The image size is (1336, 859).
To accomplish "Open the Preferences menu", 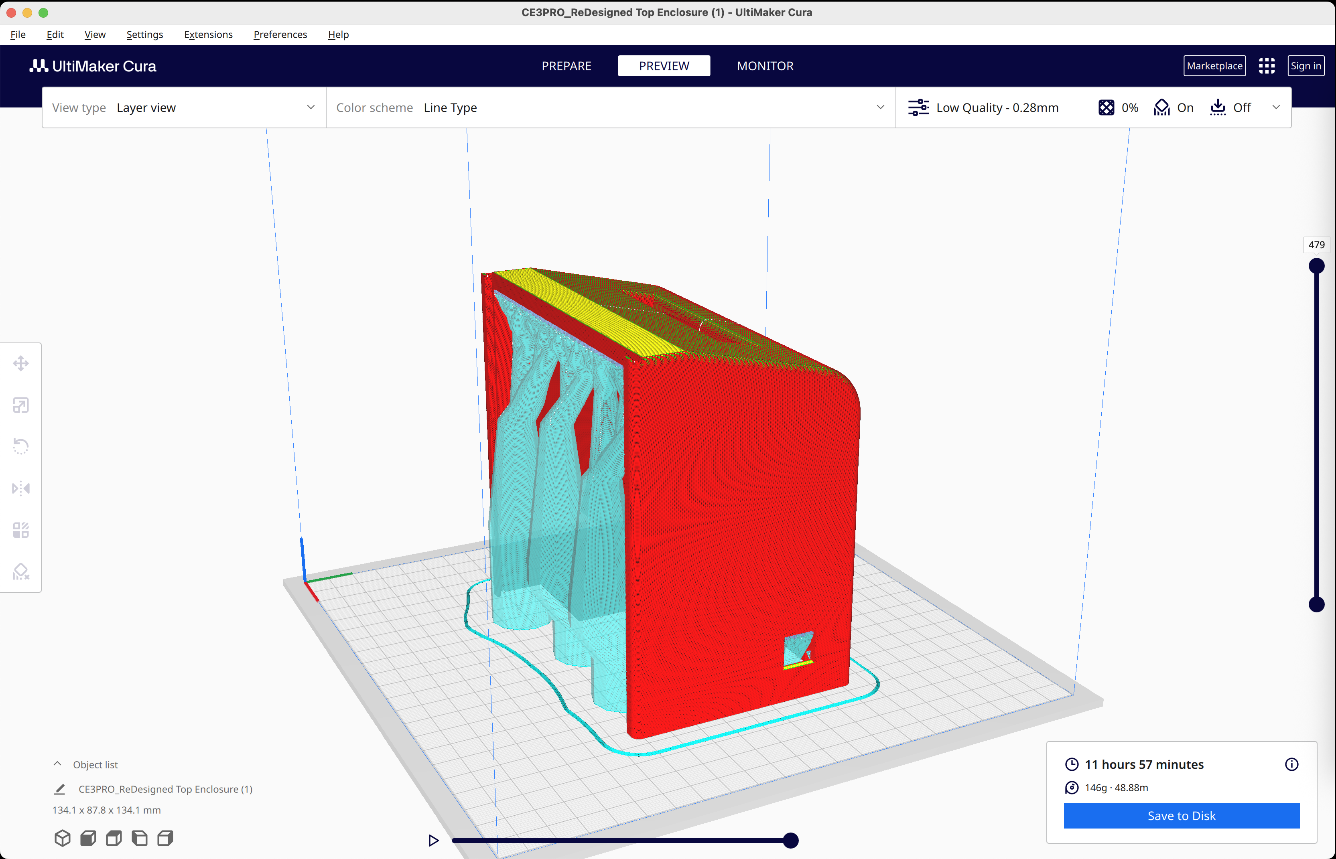I will (x=280, y=34).
